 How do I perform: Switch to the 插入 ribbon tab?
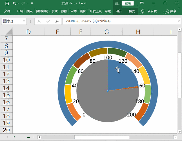(x=29, y=11)
